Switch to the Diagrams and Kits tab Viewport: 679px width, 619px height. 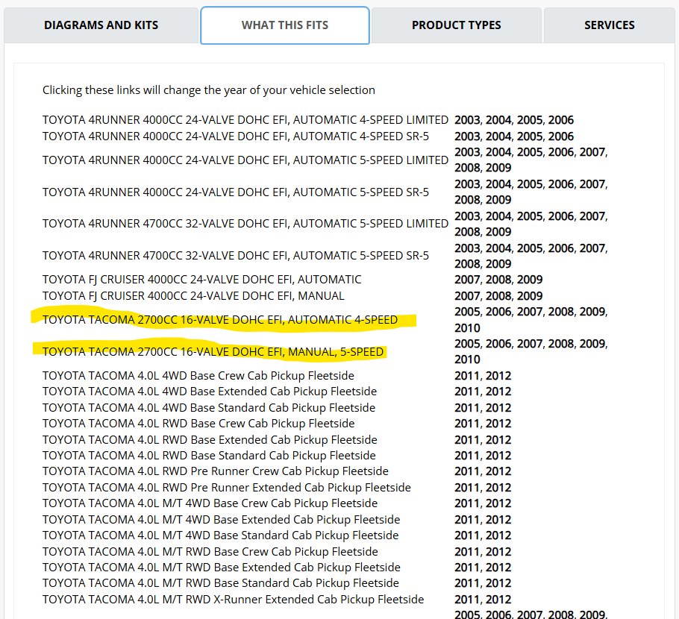[101, 25]
